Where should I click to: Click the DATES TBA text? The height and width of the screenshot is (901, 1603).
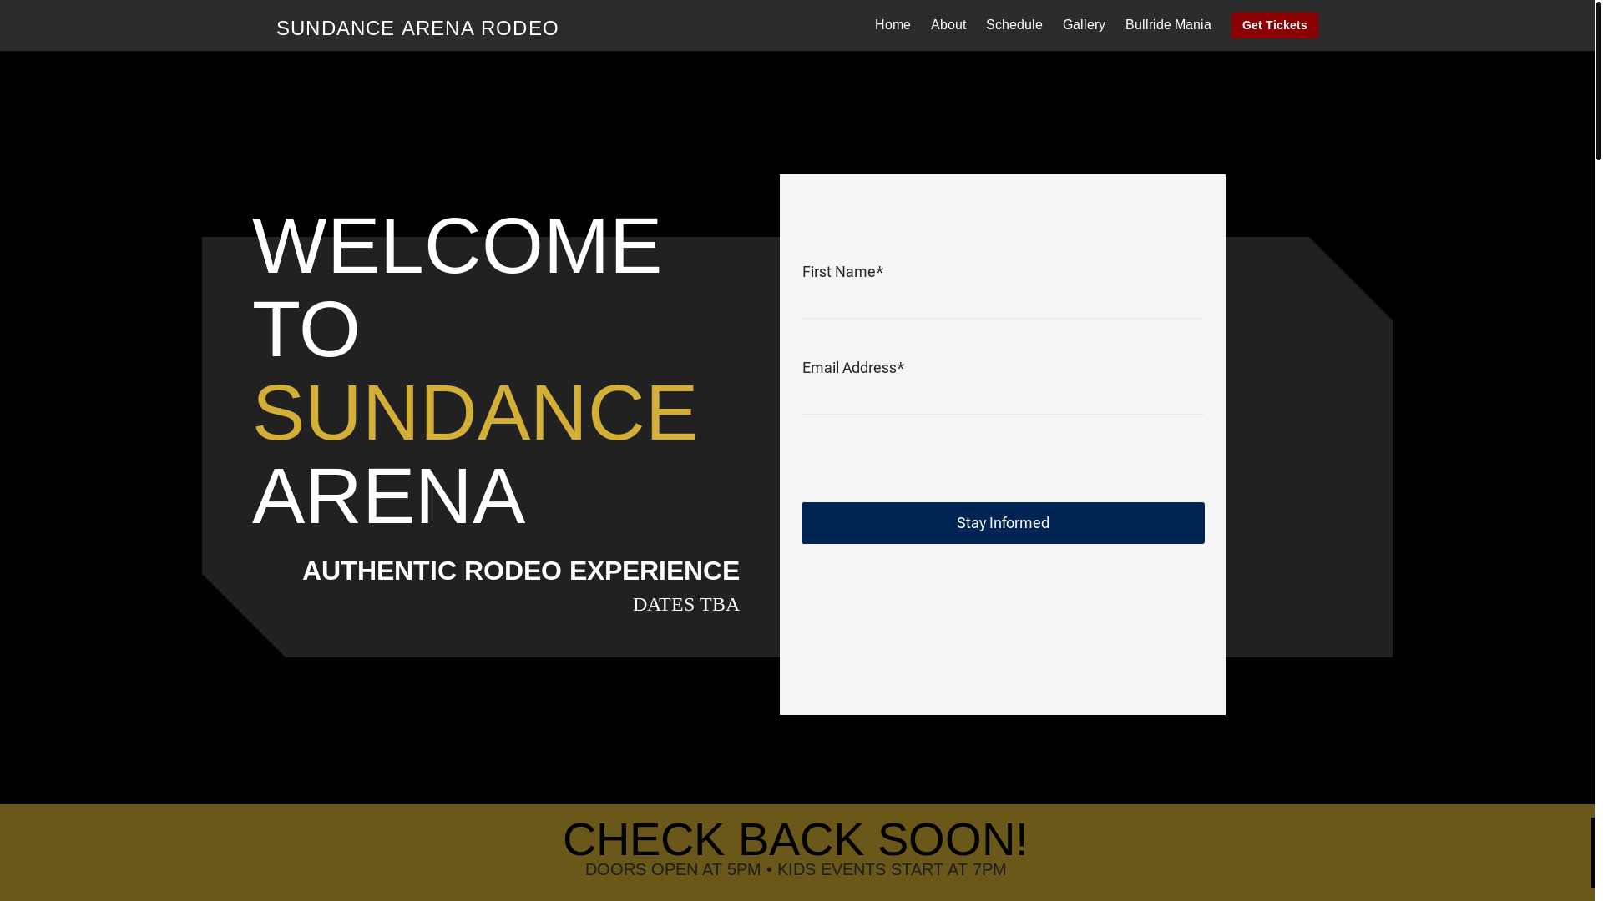(685, 604)
